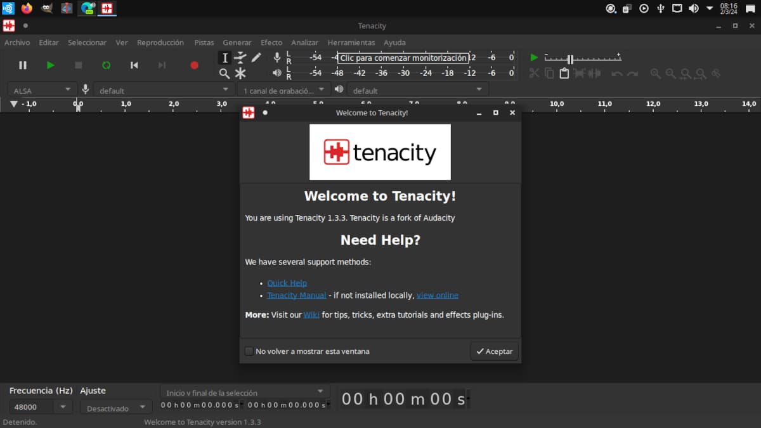761x428 pixels.
Task: Click the red Record button
Action: [194, 65]
